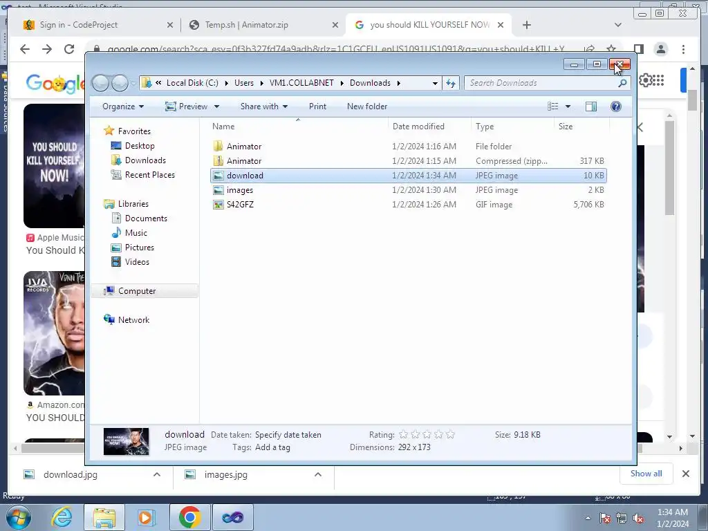
Task: Open the Windows Start button
Action: pyautogui.click(x=18, y=517)
